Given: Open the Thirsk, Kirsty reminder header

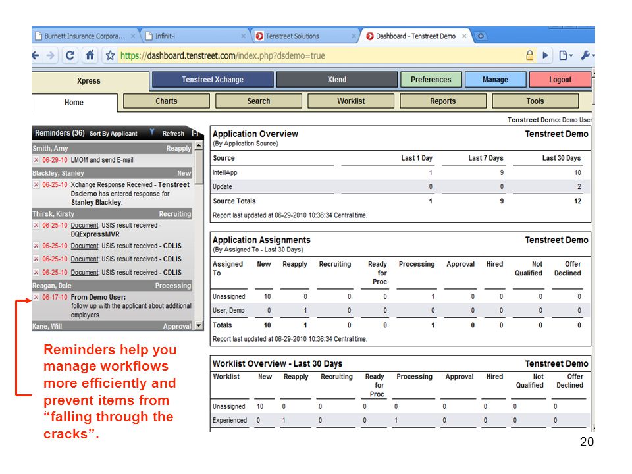Looking at the screenshot, I should [x=112, y=213].
